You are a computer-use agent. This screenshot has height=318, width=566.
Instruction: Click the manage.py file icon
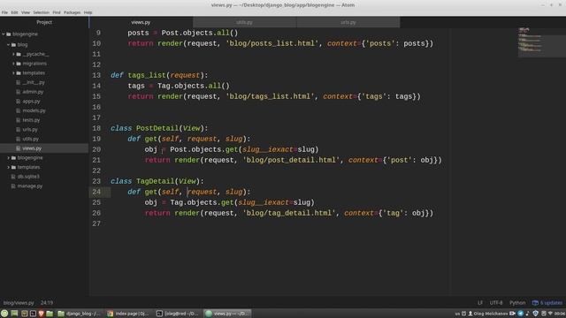click(13, 186)
